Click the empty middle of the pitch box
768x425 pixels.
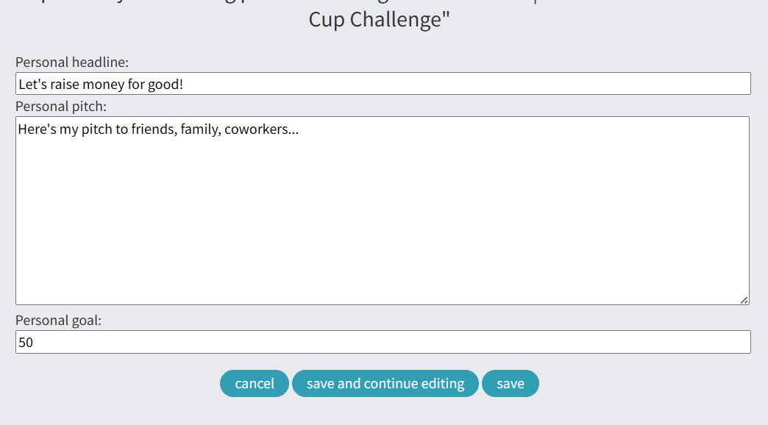tap(383, 221)
